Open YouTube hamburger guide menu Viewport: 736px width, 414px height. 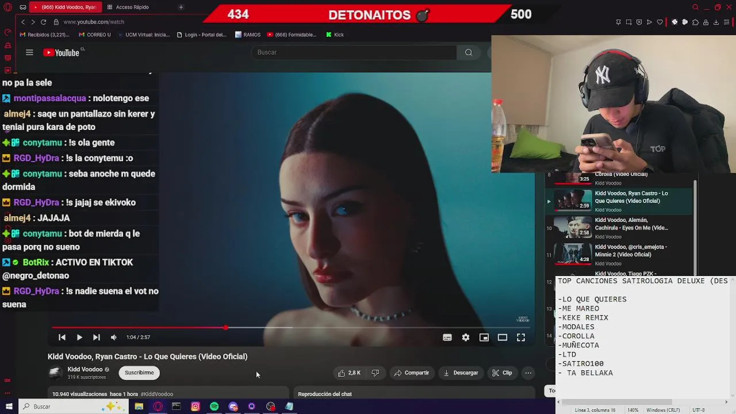[x=29, y=52]
